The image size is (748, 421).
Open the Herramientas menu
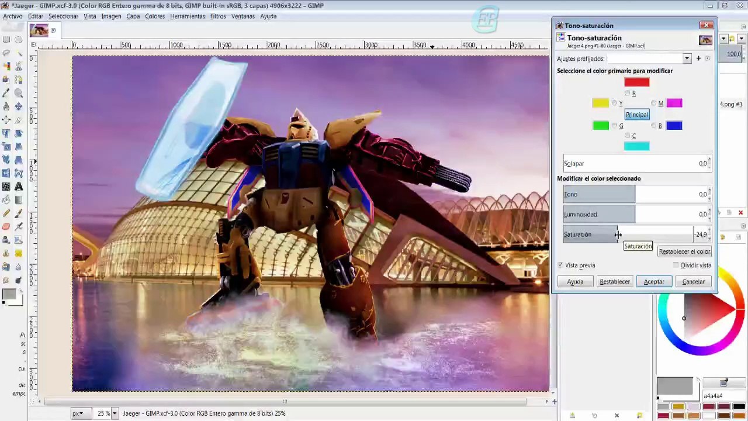tap(188, 16)
